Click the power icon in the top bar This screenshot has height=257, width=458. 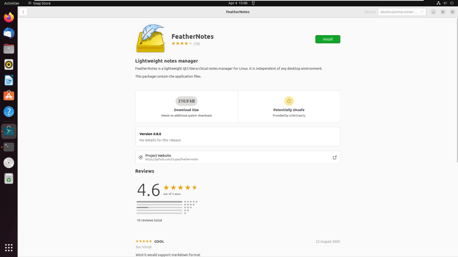pos(452,3)
